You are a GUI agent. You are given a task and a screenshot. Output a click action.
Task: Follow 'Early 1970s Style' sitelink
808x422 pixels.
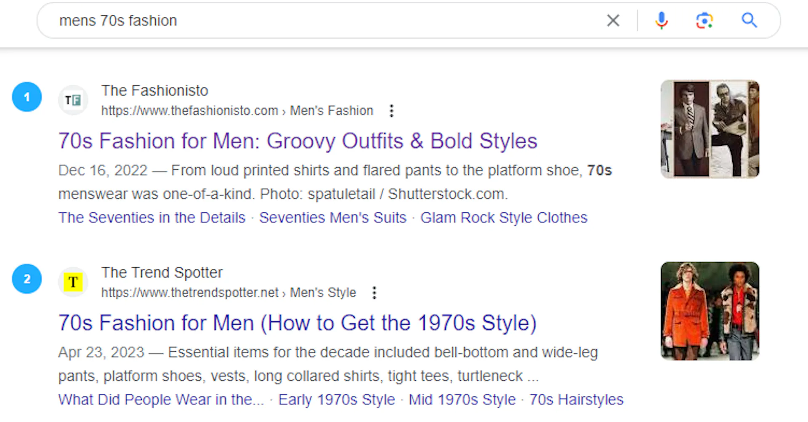pos(337,400)
